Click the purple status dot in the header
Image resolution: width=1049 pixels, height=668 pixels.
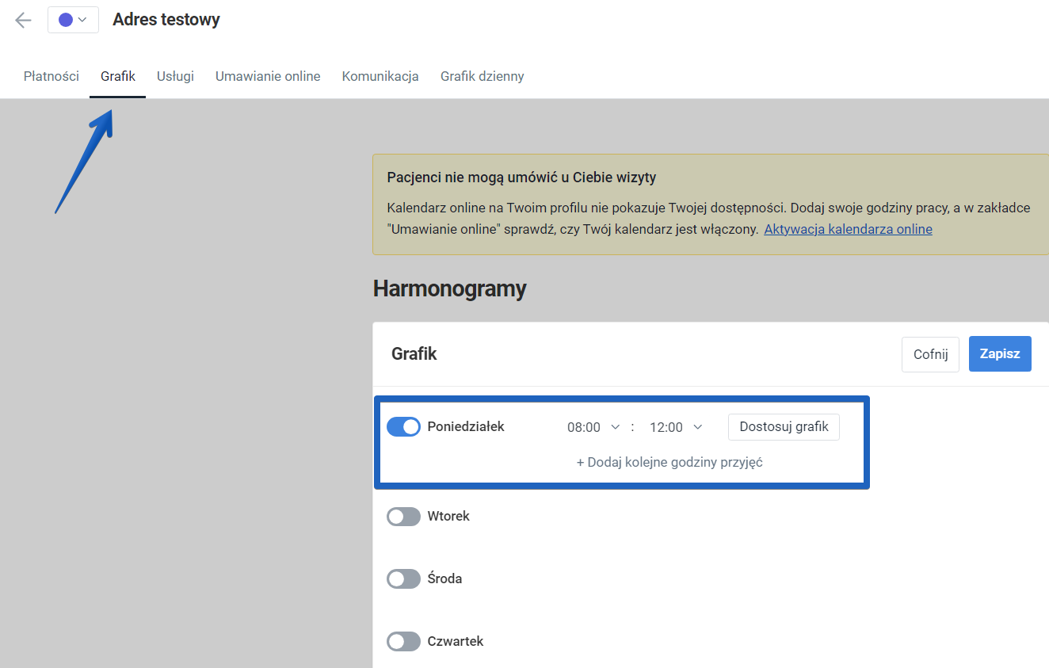pos(67,20)
